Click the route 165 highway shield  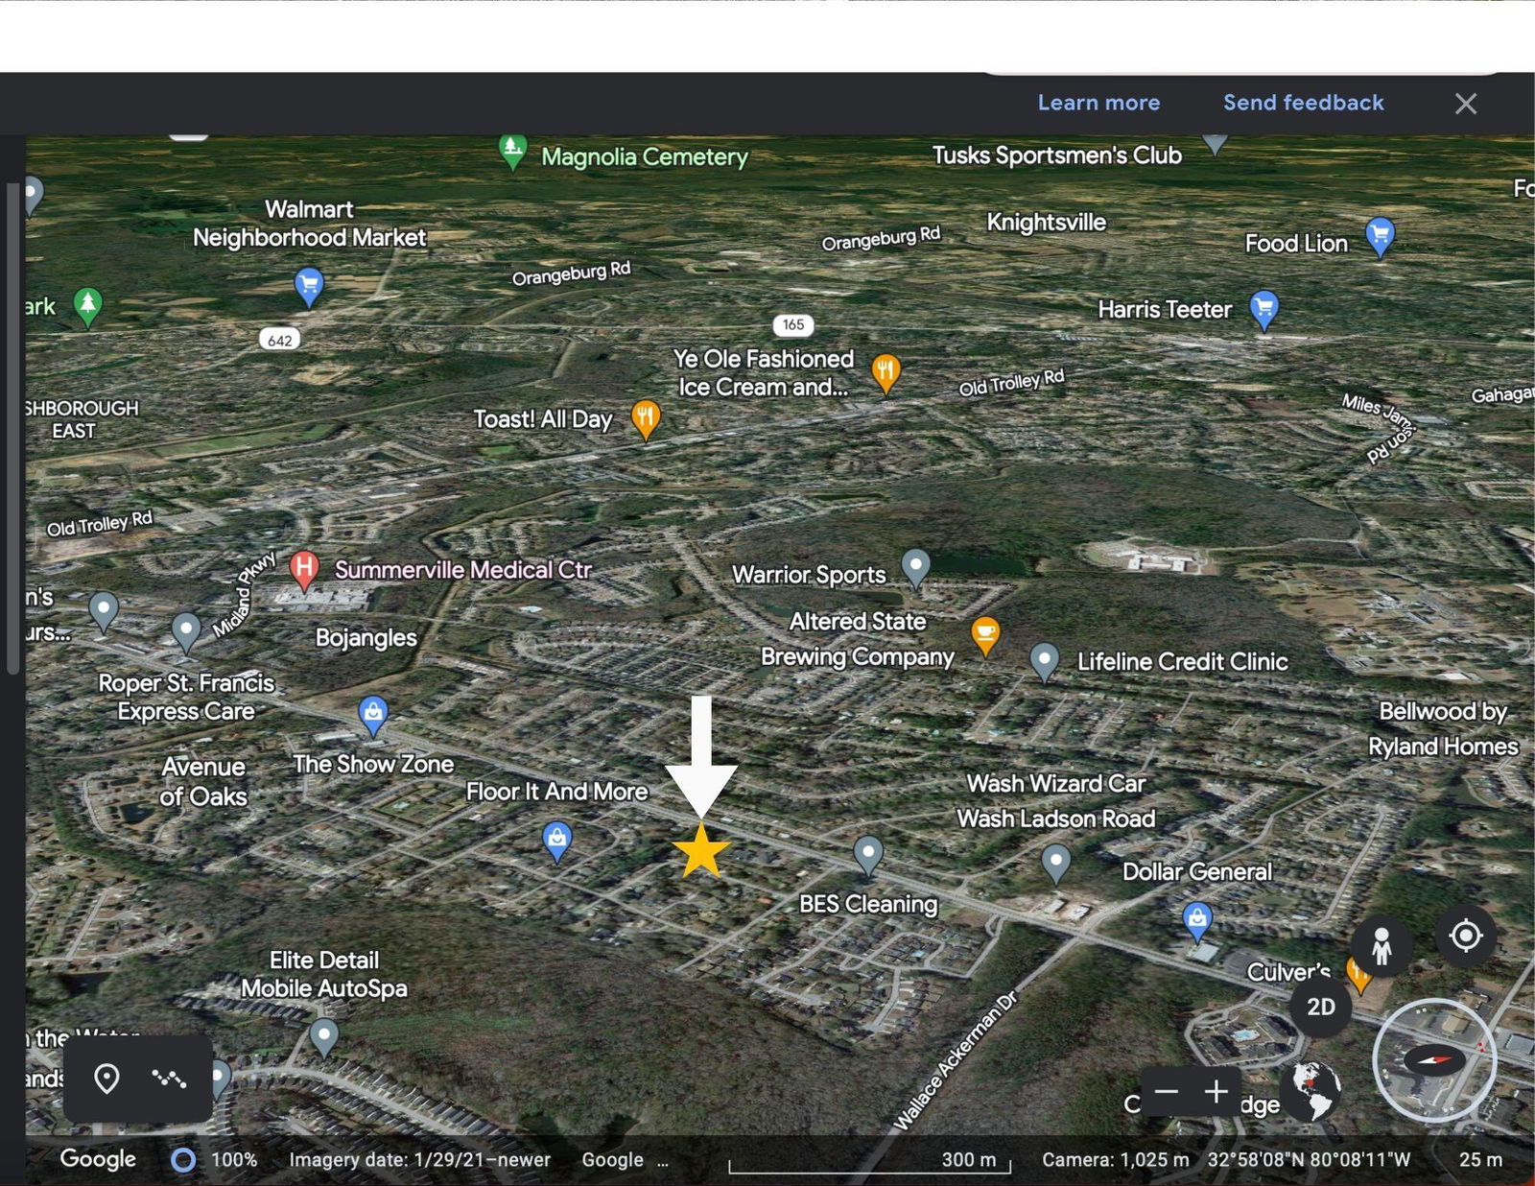(x=792, y=324)
